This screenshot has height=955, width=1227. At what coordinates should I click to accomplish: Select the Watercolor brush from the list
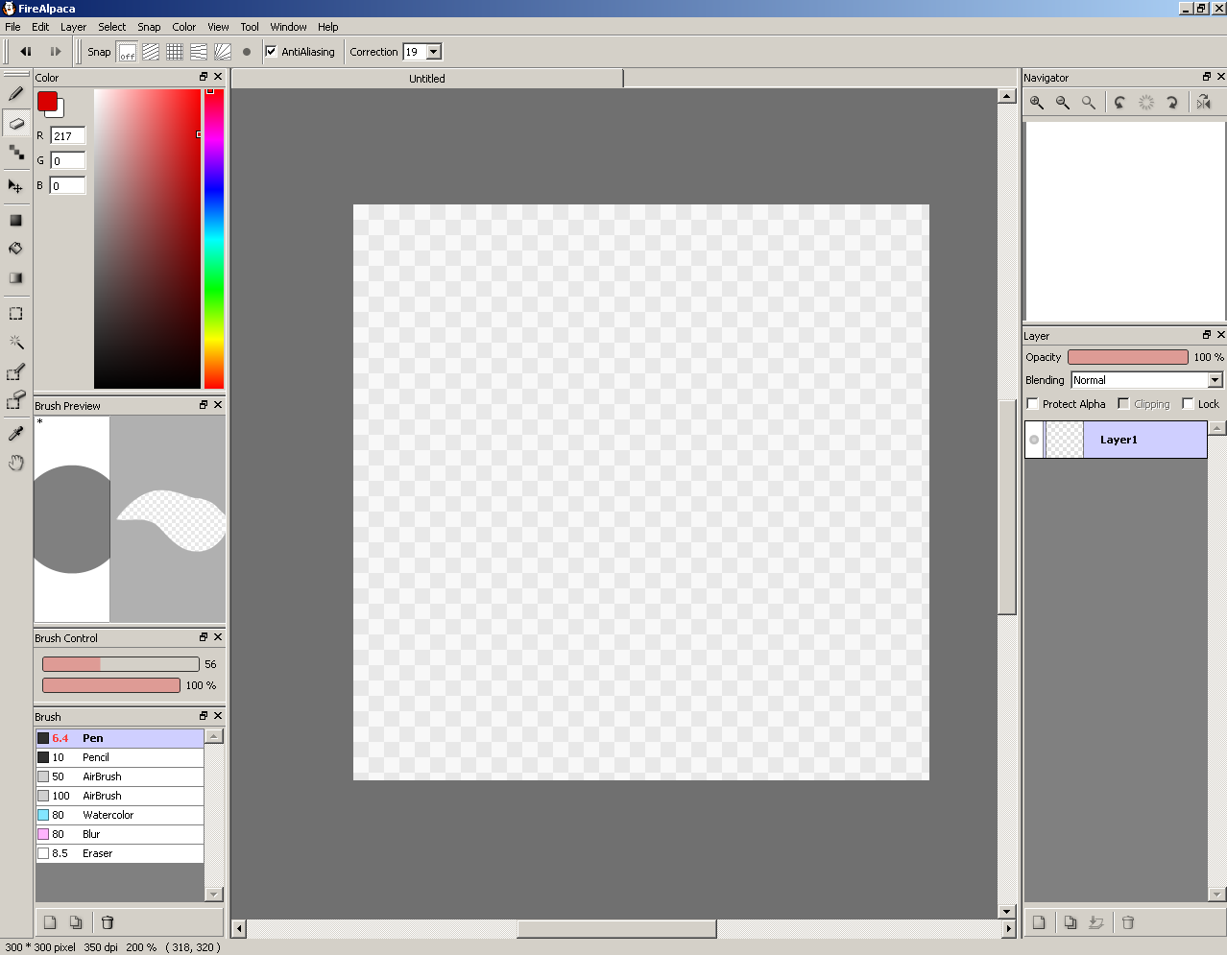pyautogui.click(x=108, y=815)
